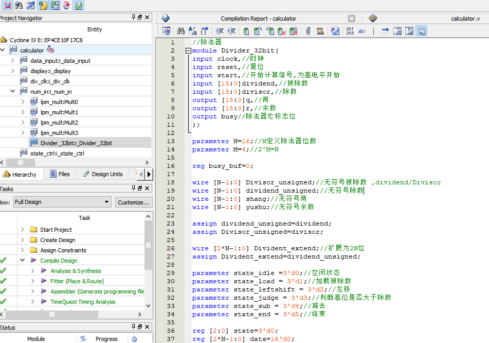This screenshot has height=343, width=489.
Task: Jump to the previous bookmark
Action: (270, 31)
